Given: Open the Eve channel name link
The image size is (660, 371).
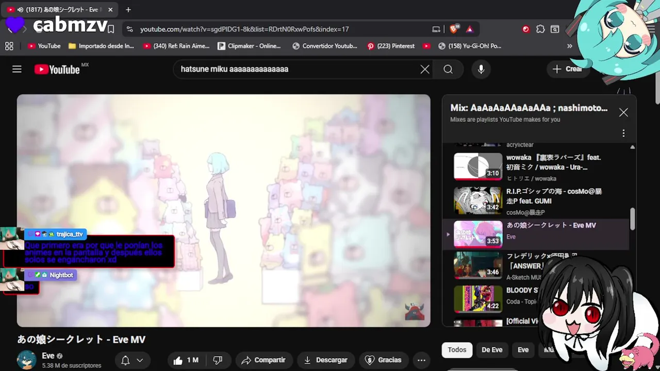Looking at the screenshot, I should [x=48, y=356].
